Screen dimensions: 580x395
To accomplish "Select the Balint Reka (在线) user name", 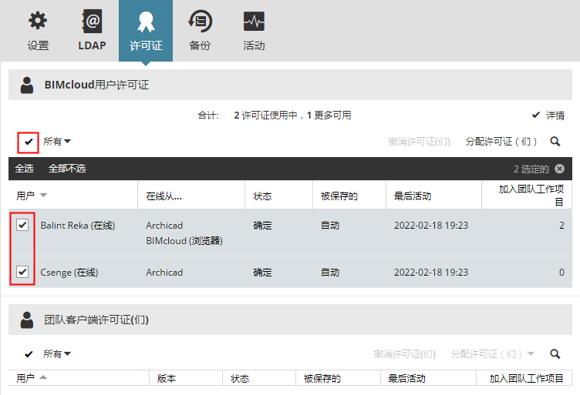I will point(78,225).
